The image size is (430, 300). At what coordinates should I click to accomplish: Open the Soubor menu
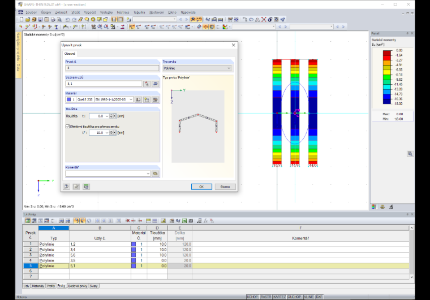pos(31,12)
